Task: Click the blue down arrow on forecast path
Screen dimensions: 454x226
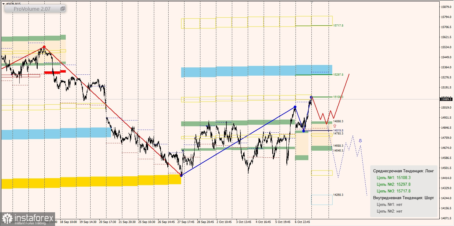Action: pyautogui.click(x=360, y=141)
